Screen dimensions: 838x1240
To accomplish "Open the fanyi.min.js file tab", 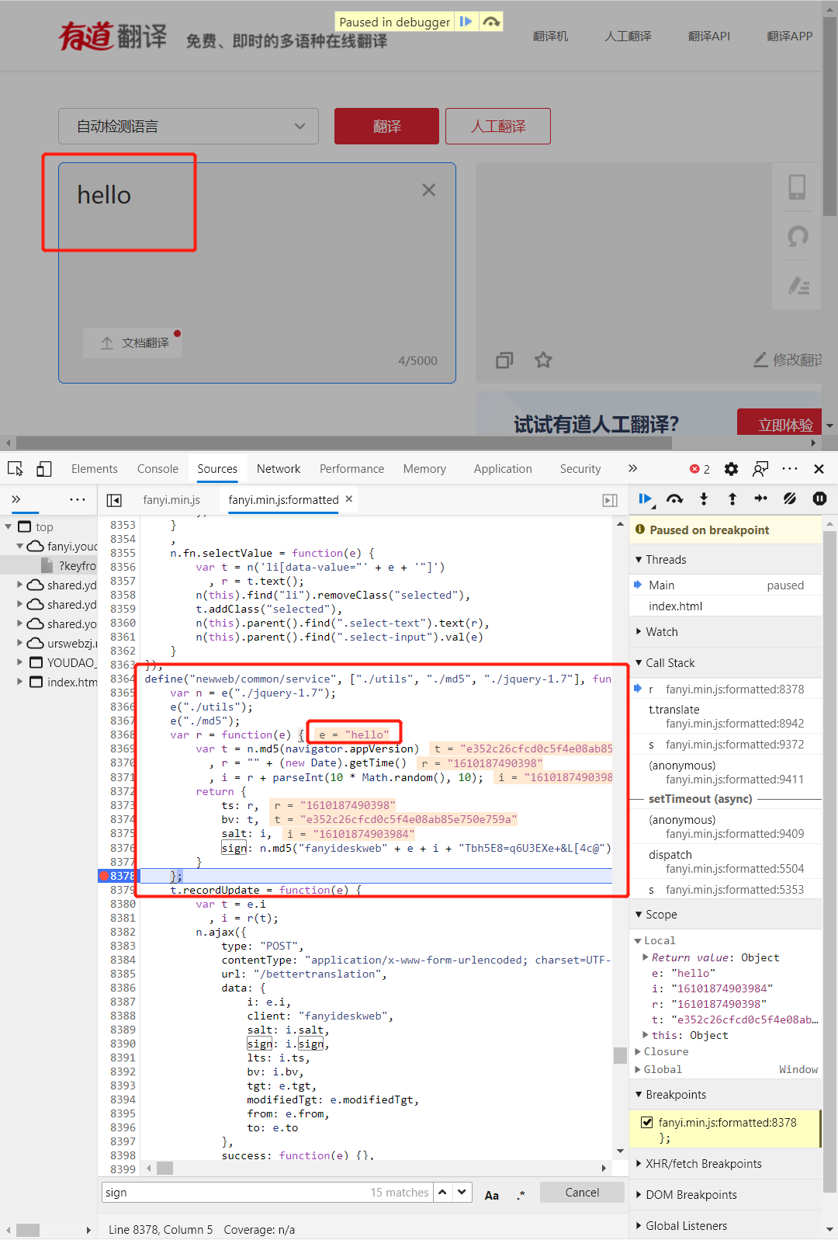I will click(x=171, y=500).
